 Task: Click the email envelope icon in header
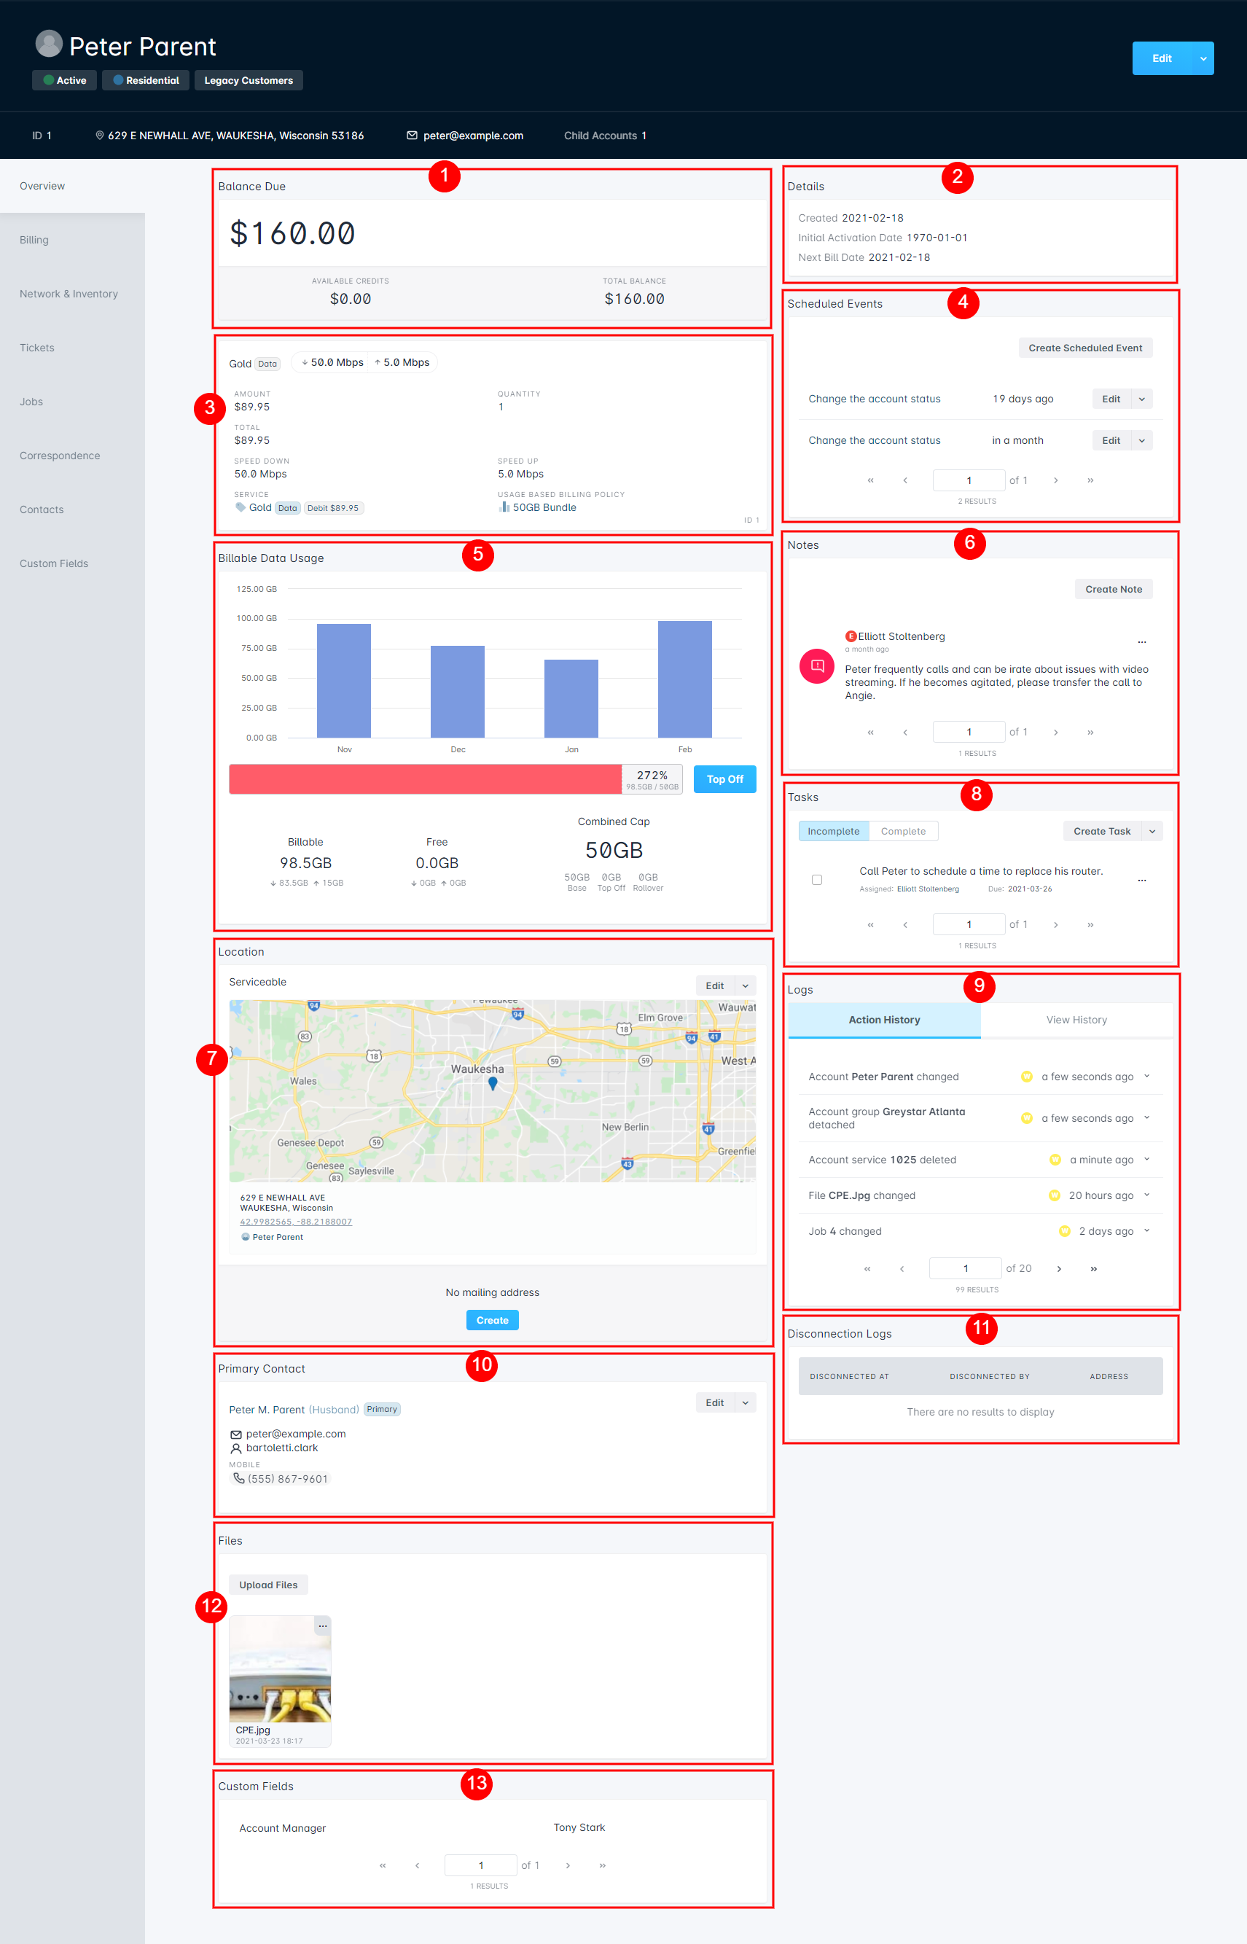click(413, 136)
